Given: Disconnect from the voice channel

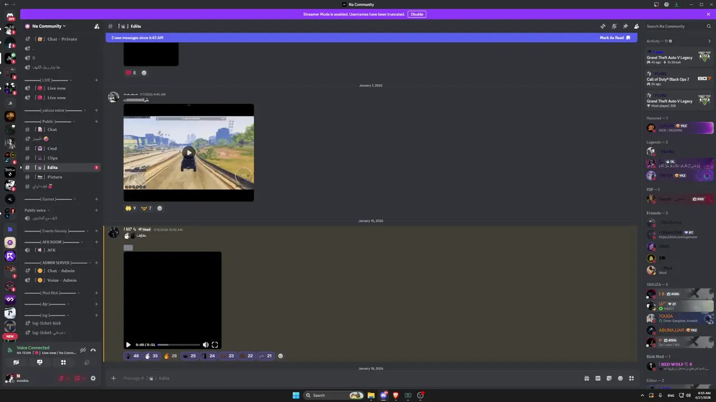Looking at the screenshot, I should click(x=93, y=350).
